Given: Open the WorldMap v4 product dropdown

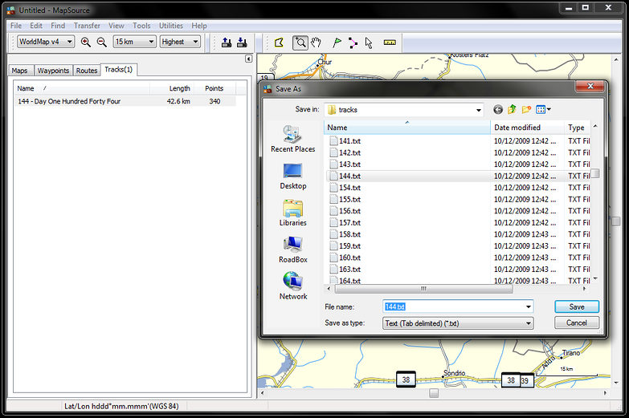Looking at the screenshot, I should click(46, 42).
